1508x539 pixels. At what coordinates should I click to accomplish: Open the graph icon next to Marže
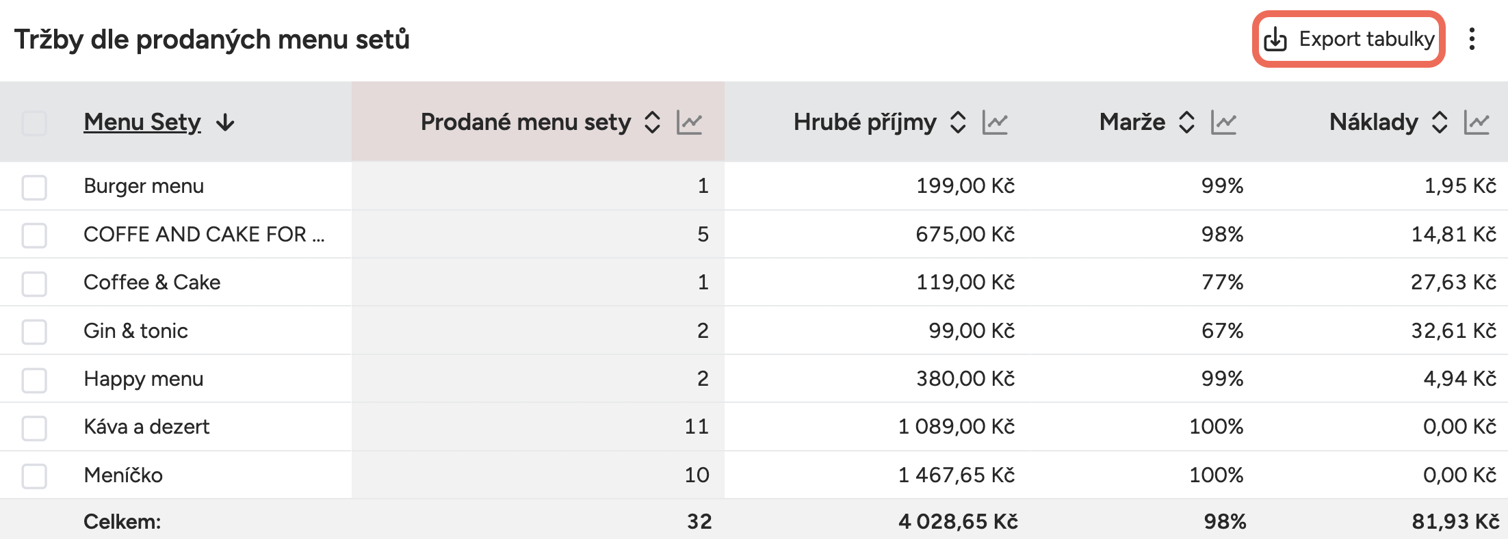click(1225, 123)
